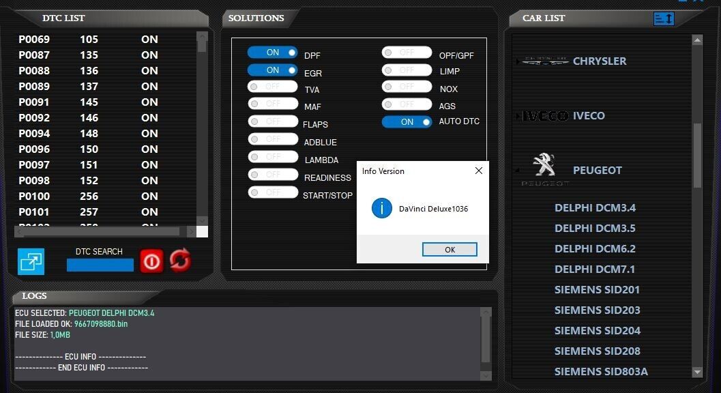Click the blue info icon in dialog
The width and height of the screenshot is (721, 393).
pos(381,209)
